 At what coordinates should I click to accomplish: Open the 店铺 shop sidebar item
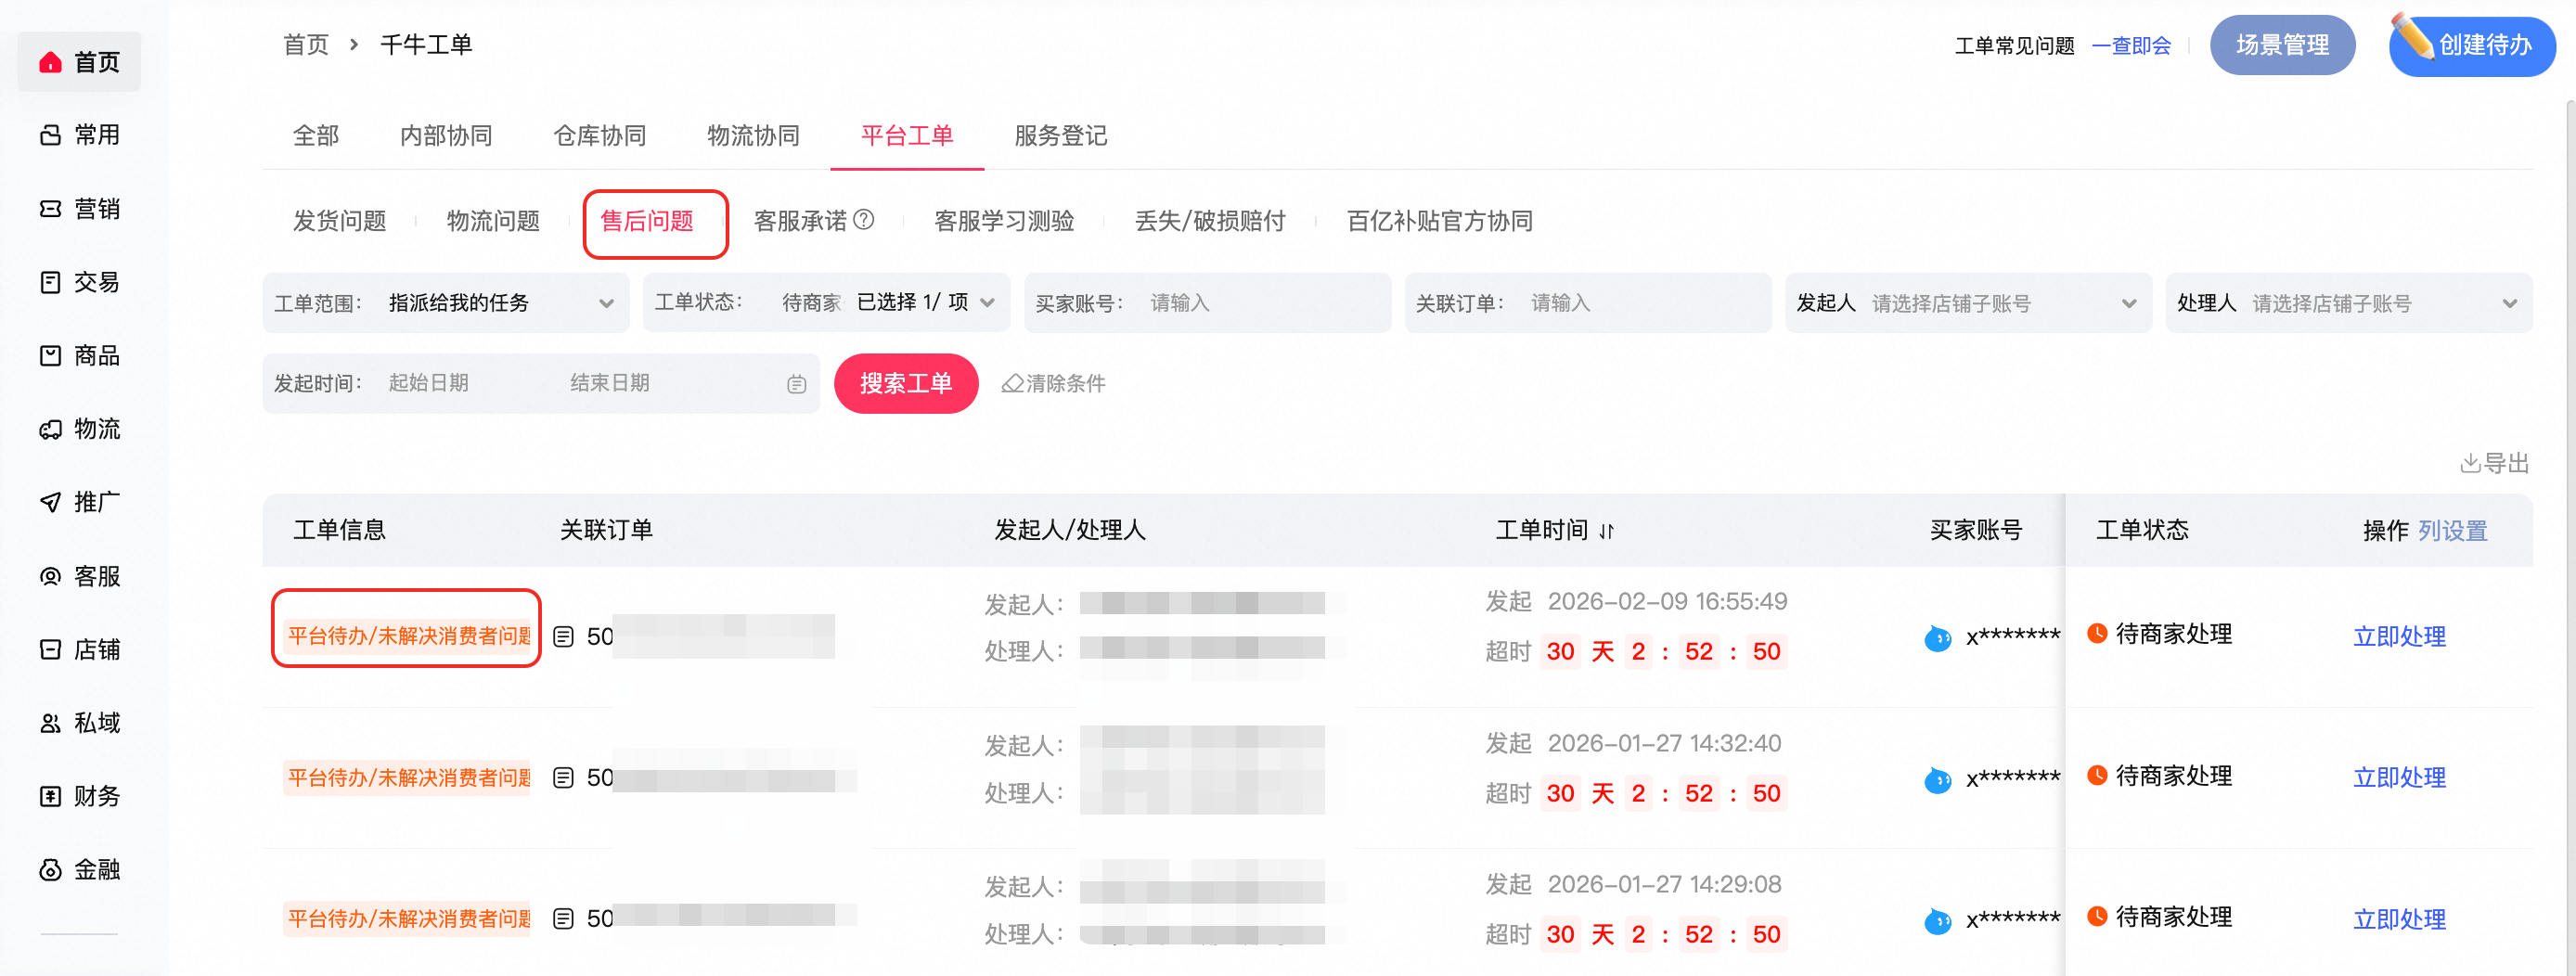pyautogui.click(x=80, y=649)
